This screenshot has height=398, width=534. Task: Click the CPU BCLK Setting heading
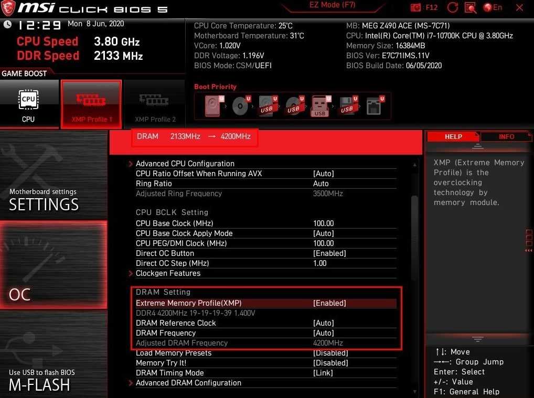tap(172, 212)
